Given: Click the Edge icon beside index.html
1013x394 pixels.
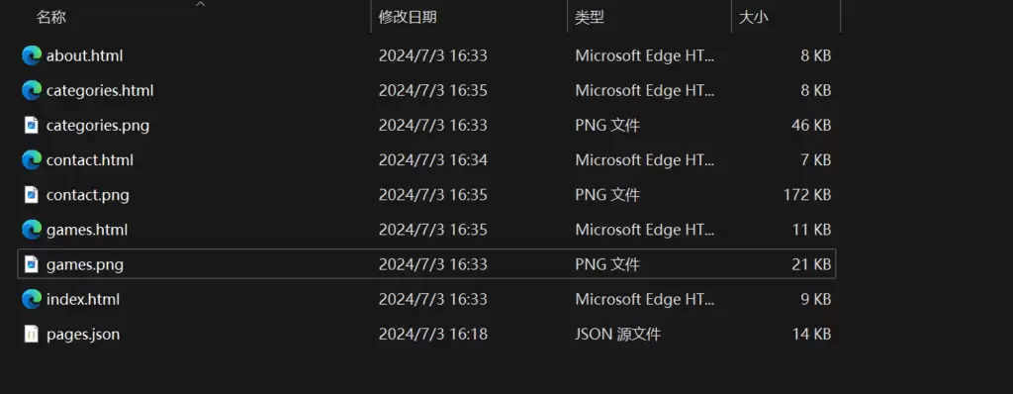Looking at the screenshot, I should point(31,299).
